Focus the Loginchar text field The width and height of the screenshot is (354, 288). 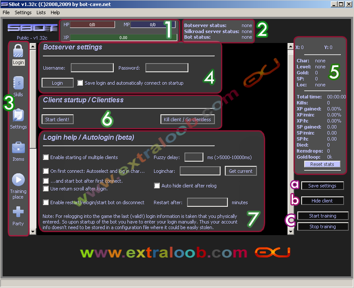click(x=200, y=171)
